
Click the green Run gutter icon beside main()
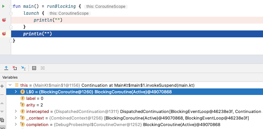pos(3,6)
